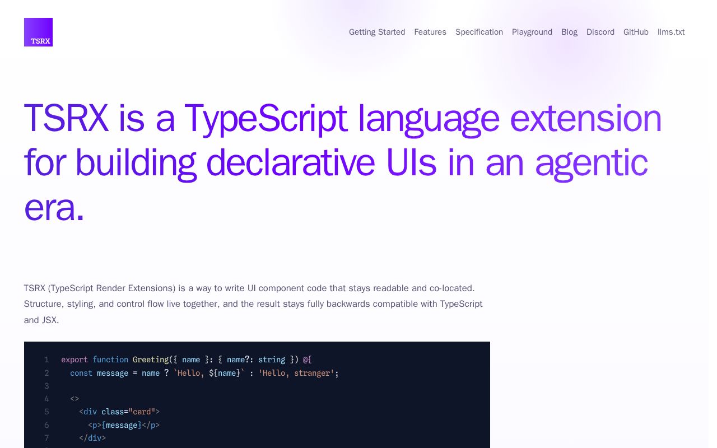
Task: Go to the Features section
Action: pyautogui.click(x=430, y=32)
